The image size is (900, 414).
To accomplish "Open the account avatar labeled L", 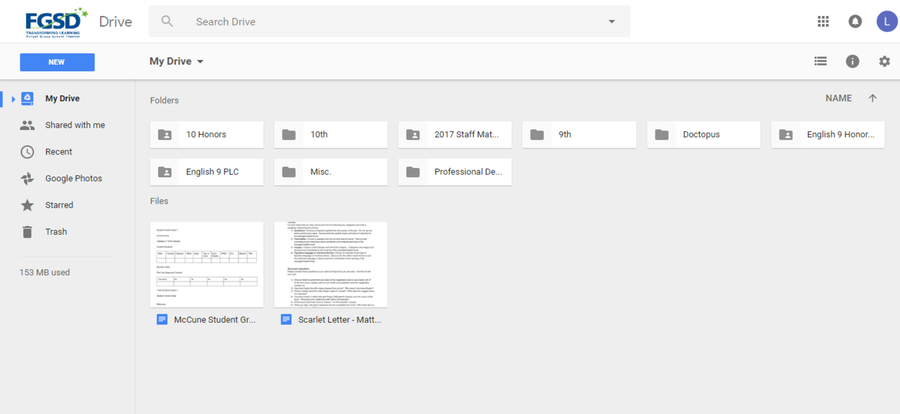I will pos(887,22).
